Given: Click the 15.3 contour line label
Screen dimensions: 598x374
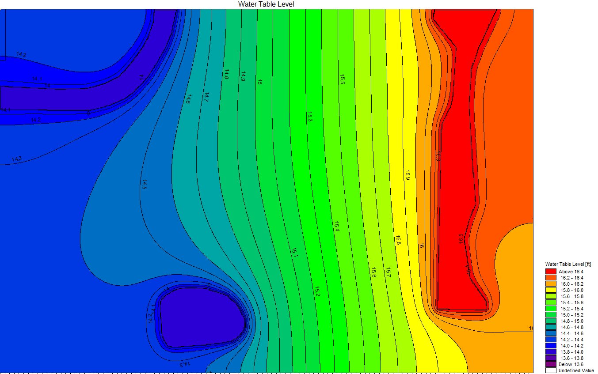Looking at the screenshot, I should 310,117.
